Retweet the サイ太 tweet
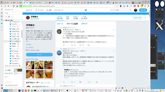This screenshot has height=92, width=165. (72, 45)
